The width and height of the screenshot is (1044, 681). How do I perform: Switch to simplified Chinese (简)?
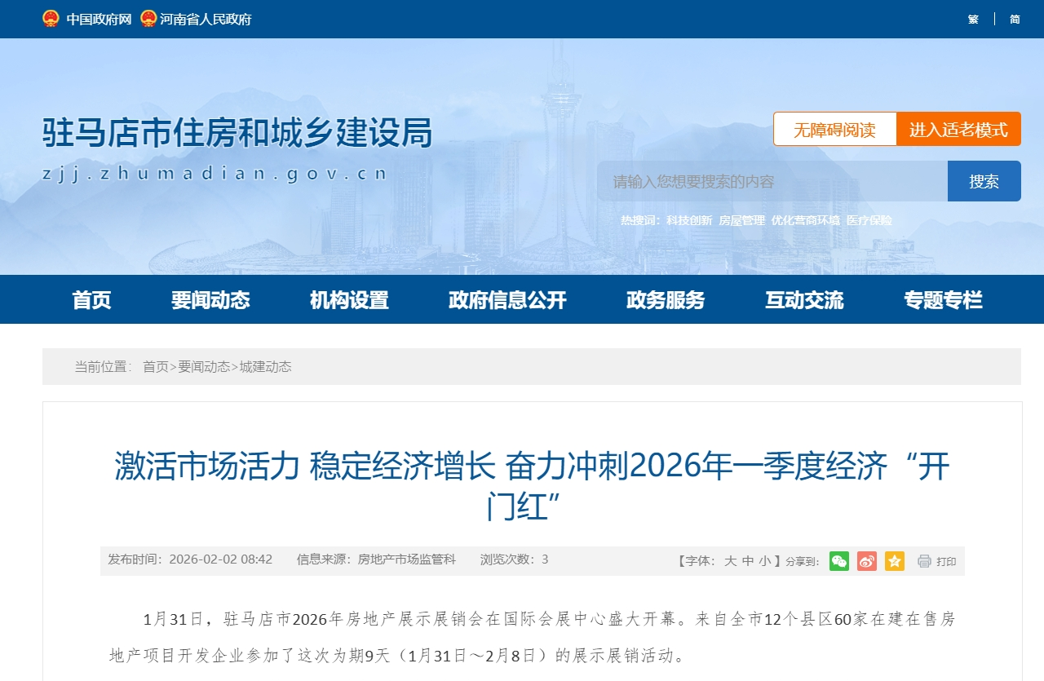(x=1015, y=19)
